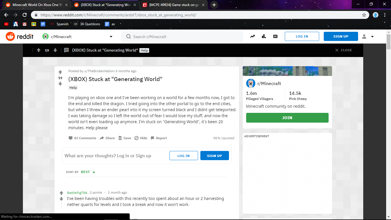Click LOG IN in the Reddit header
Viewport: 391px width, 220px height.
click(302, 36)
